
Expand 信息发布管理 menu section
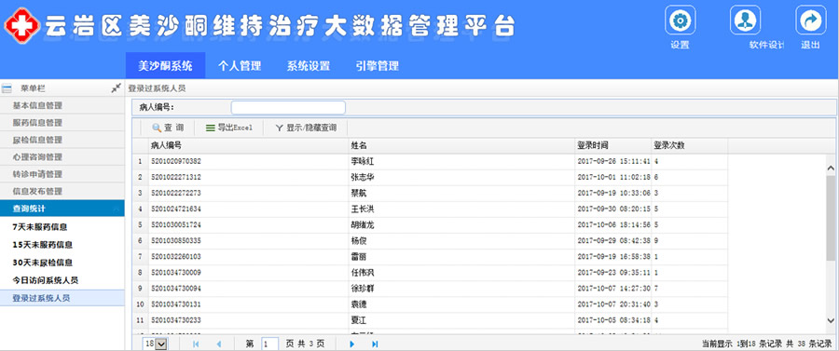pos(62,191)
